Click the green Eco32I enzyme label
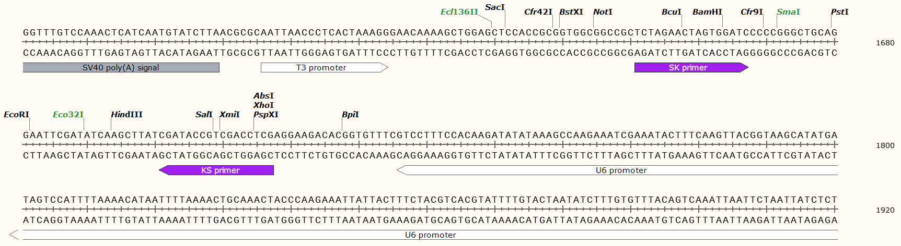The width and height of the screenshot is (901, 246). click(68, 115)
